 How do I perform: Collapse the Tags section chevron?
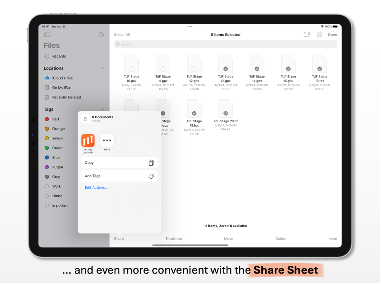tap(102, 109)
